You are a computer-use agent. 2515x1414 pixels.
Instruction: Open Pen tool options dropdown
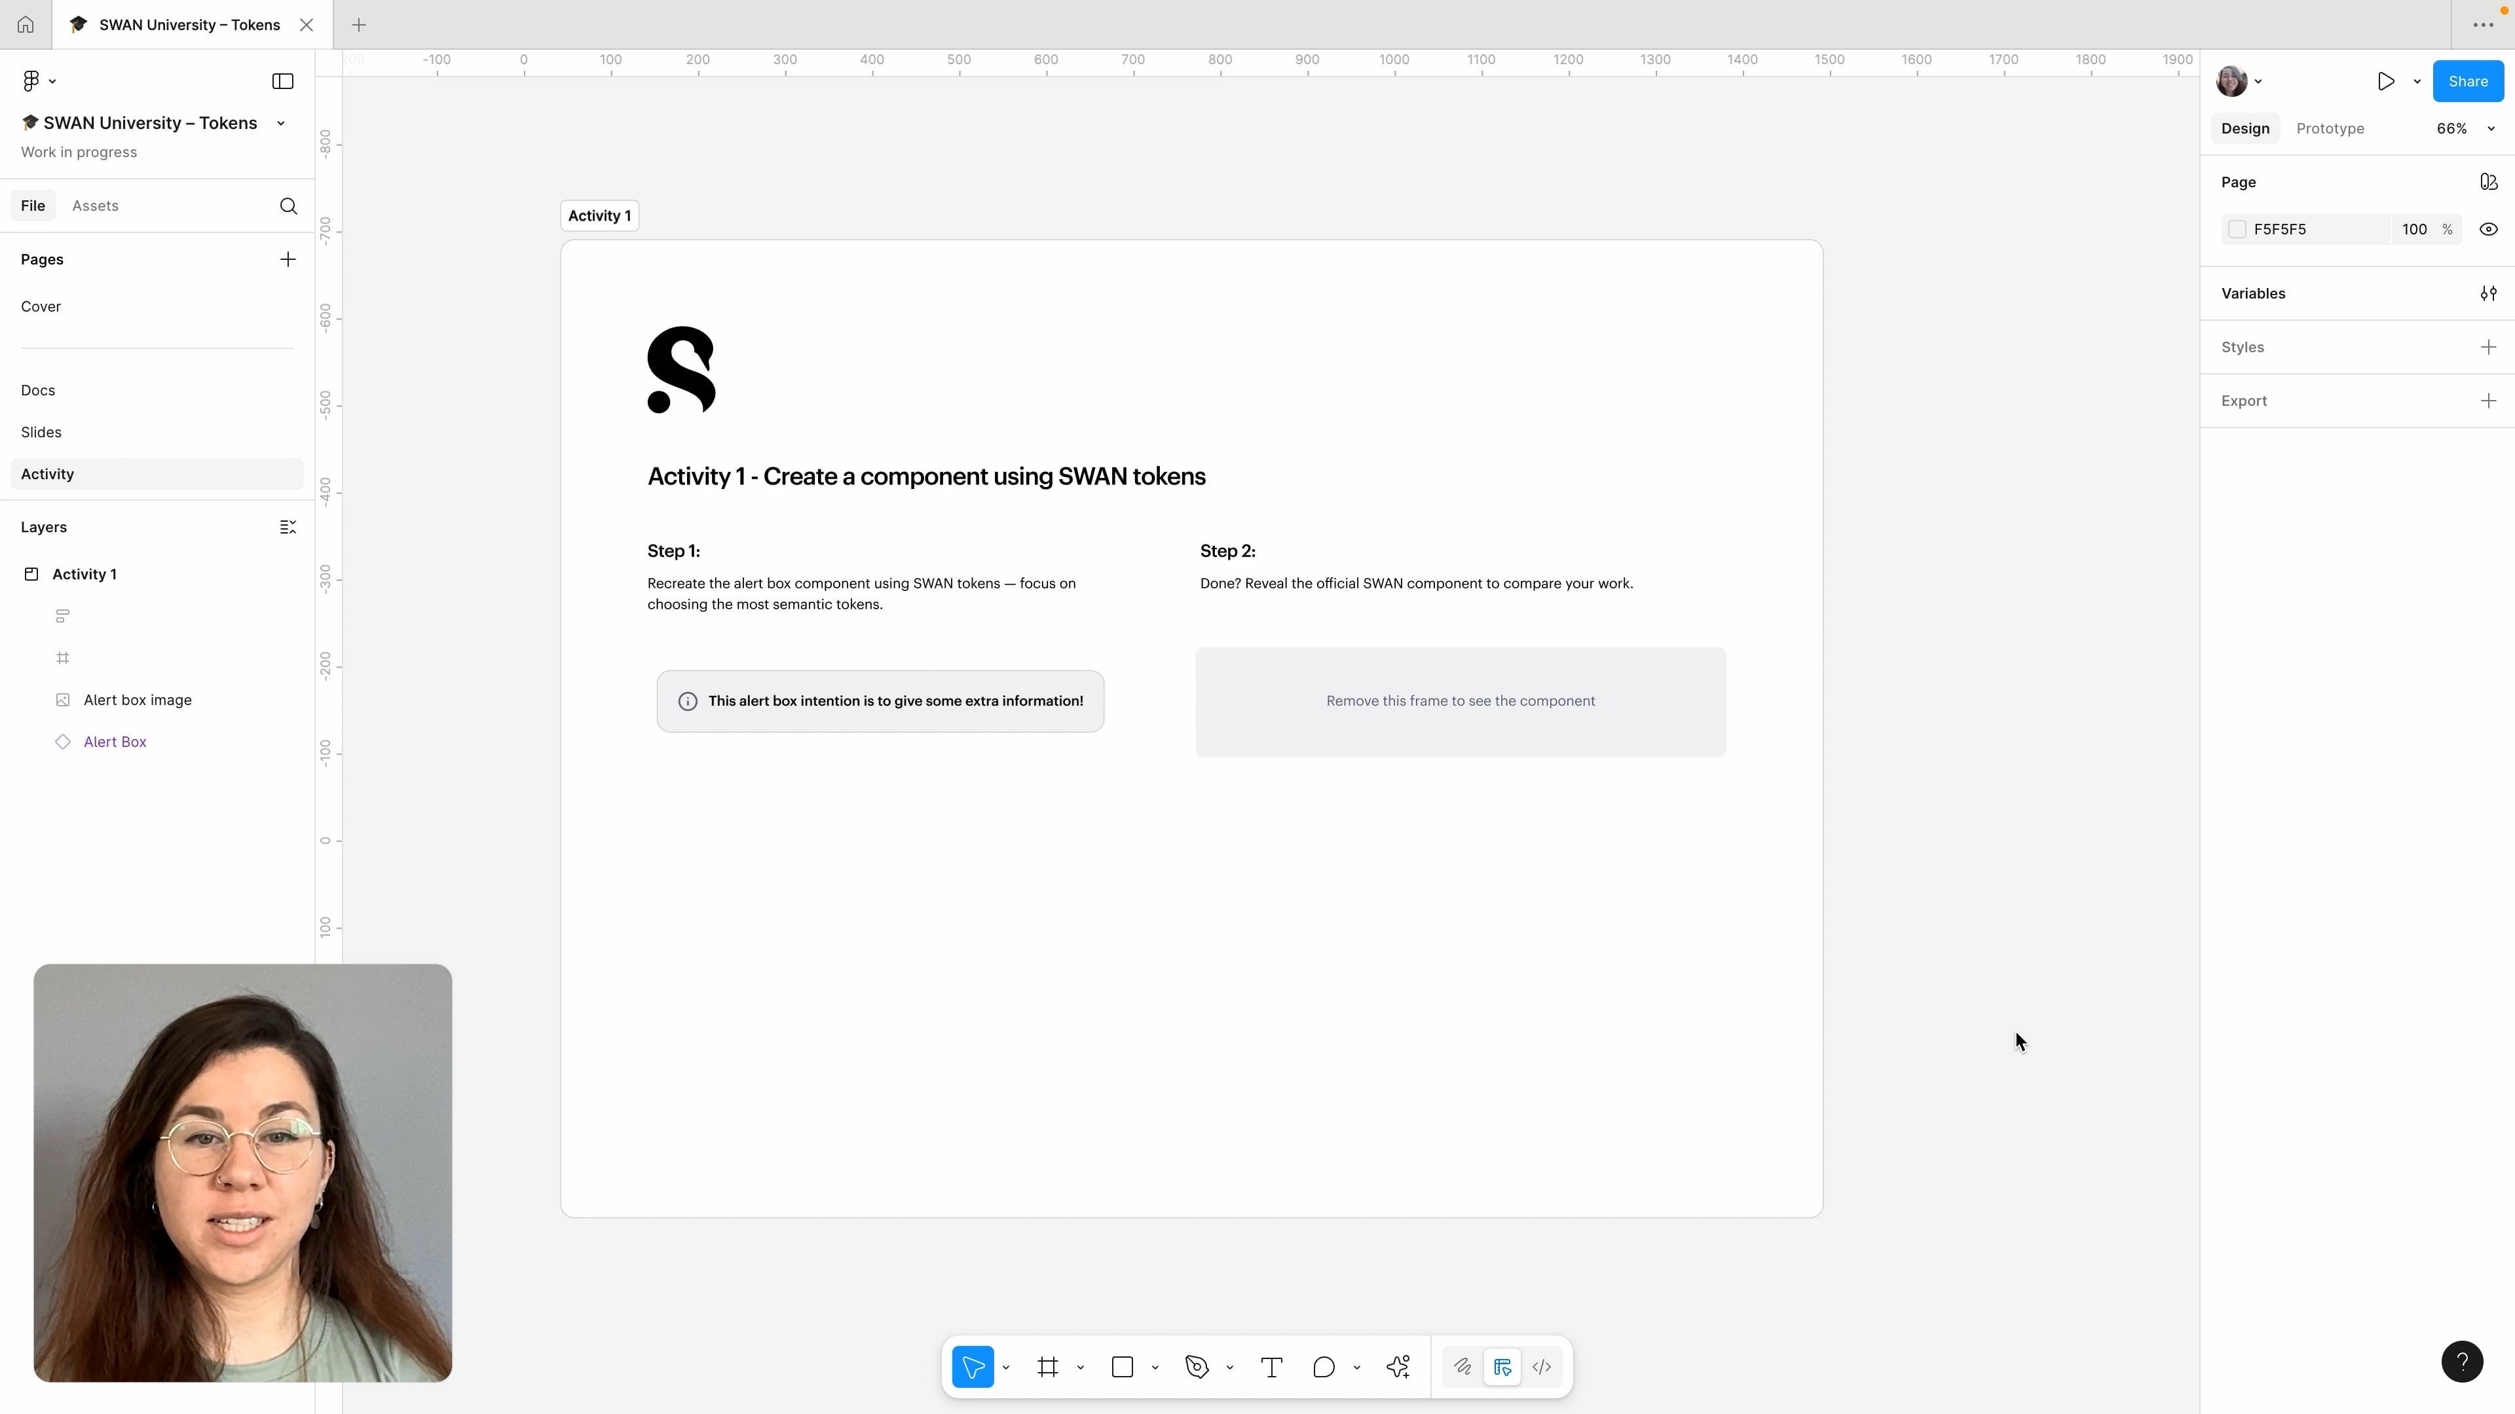pos(1229,1367)
